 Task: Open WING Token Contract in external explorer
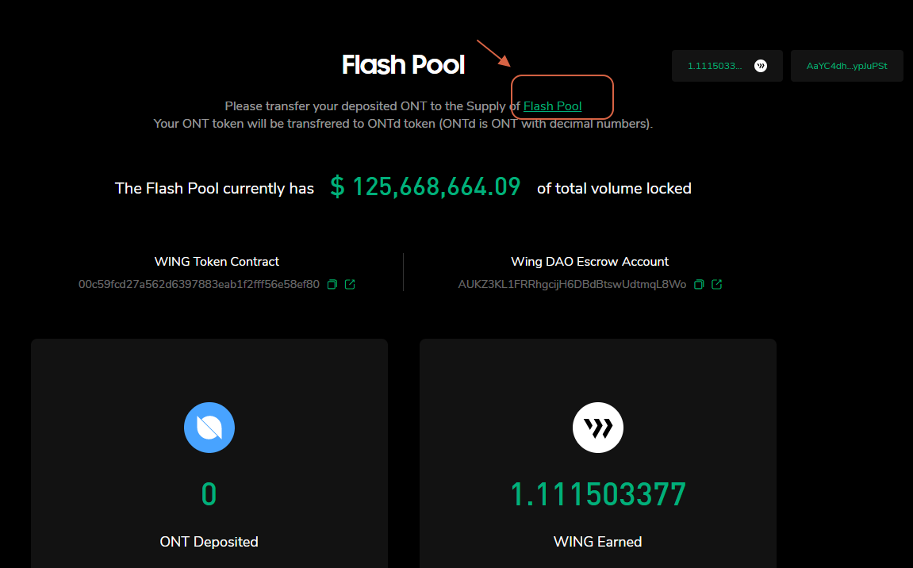[x=350, y=284]
